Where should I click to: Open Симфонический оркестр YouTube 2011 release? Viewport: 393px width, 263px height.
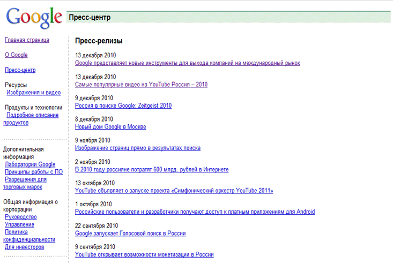pyautogui.click(x=174, y=191)
